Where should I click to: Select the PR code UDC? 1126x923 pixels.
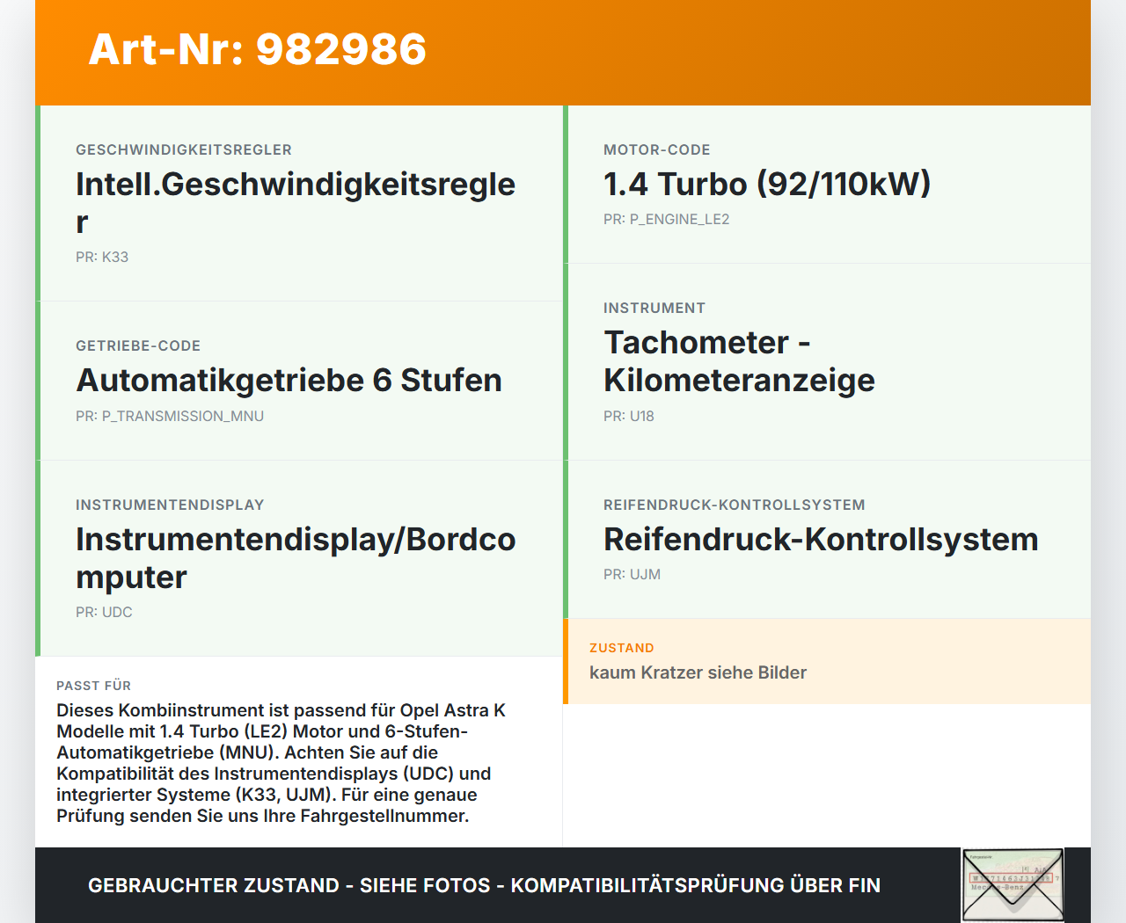[104, 612]
